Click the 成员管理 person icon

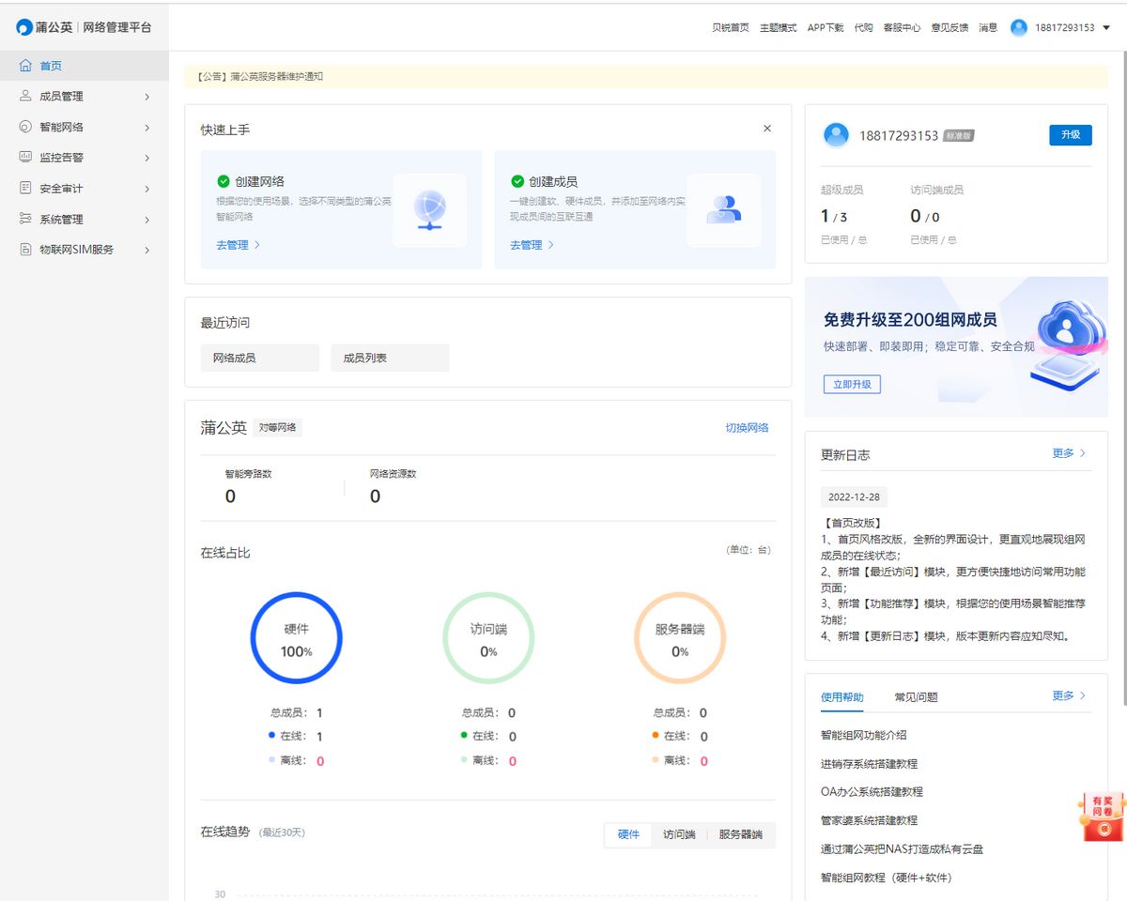click(25, 96)
